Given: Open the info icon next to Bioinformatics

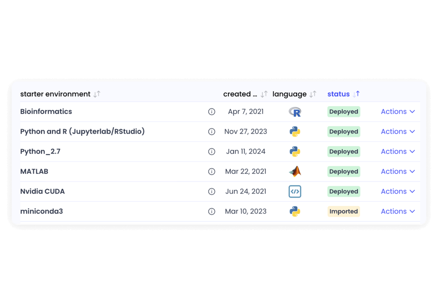Looking at the screenshot, I should 212,112.
